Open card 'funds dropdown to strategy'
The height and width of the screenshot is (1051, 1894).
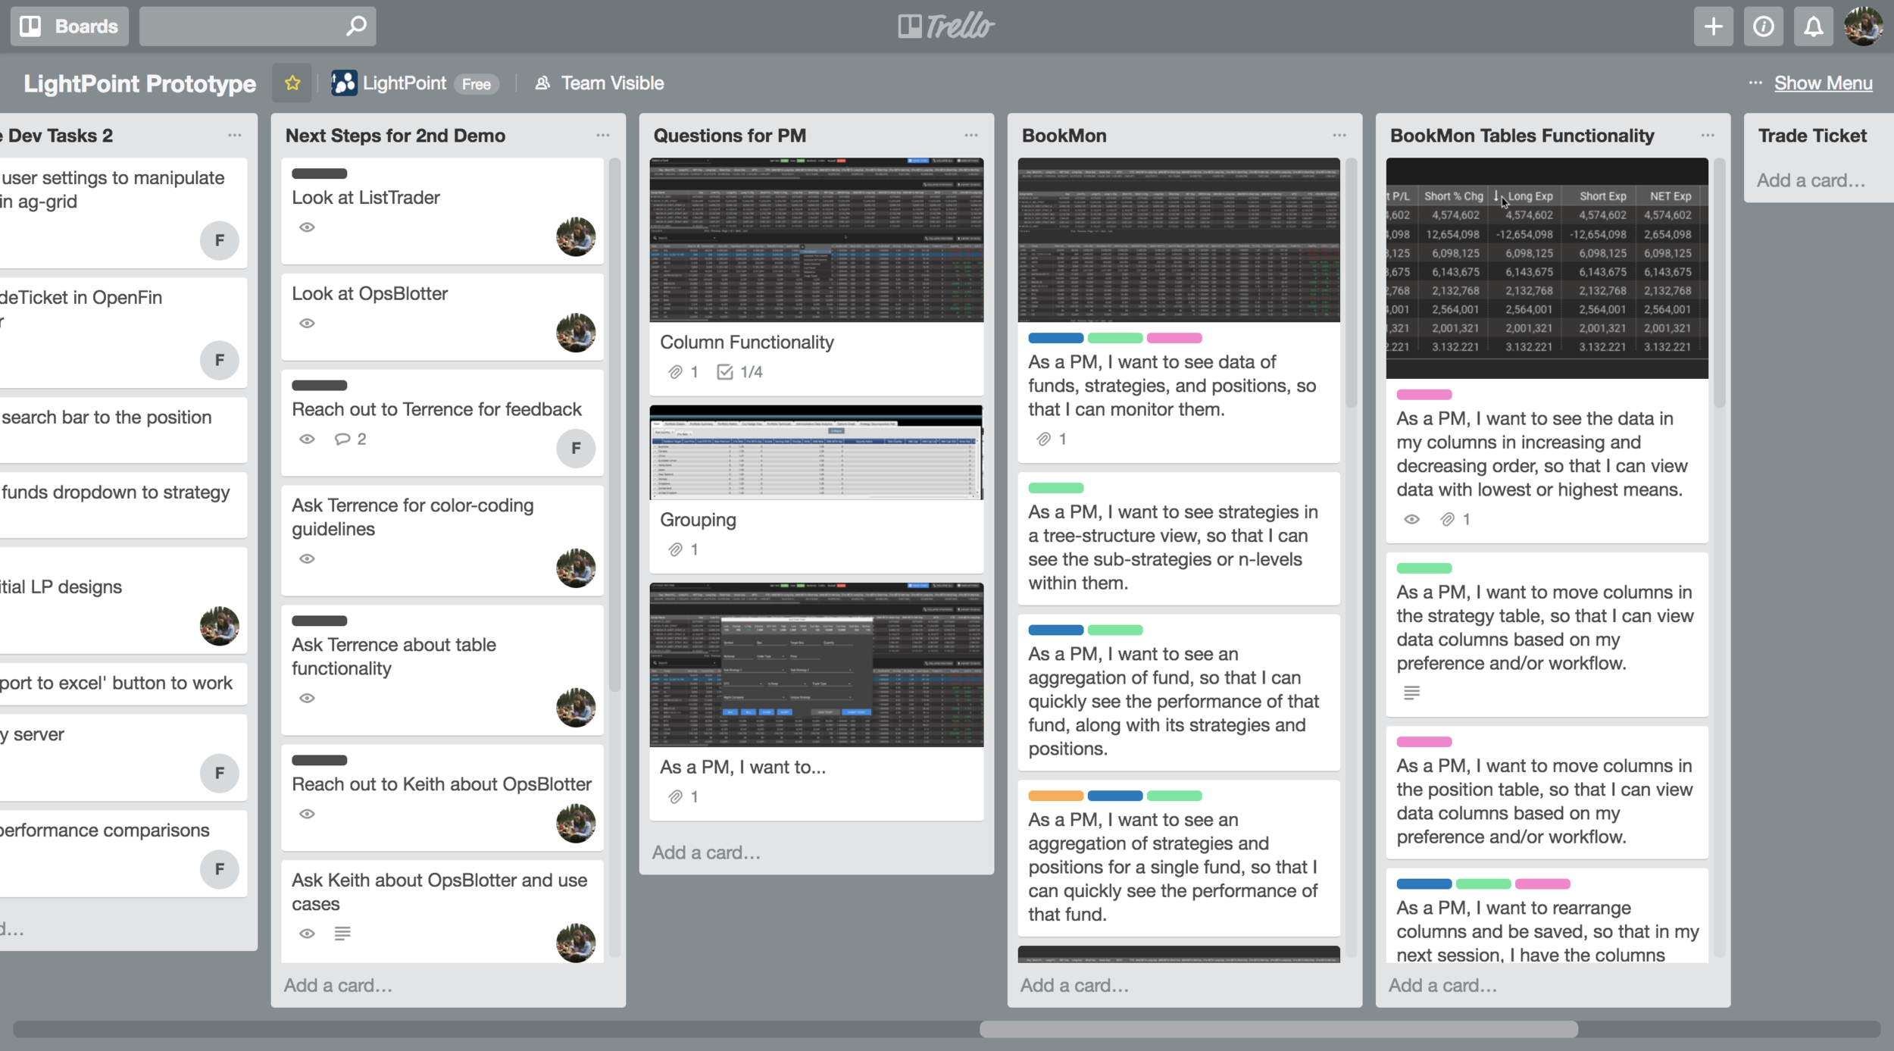tap(123, 505)
